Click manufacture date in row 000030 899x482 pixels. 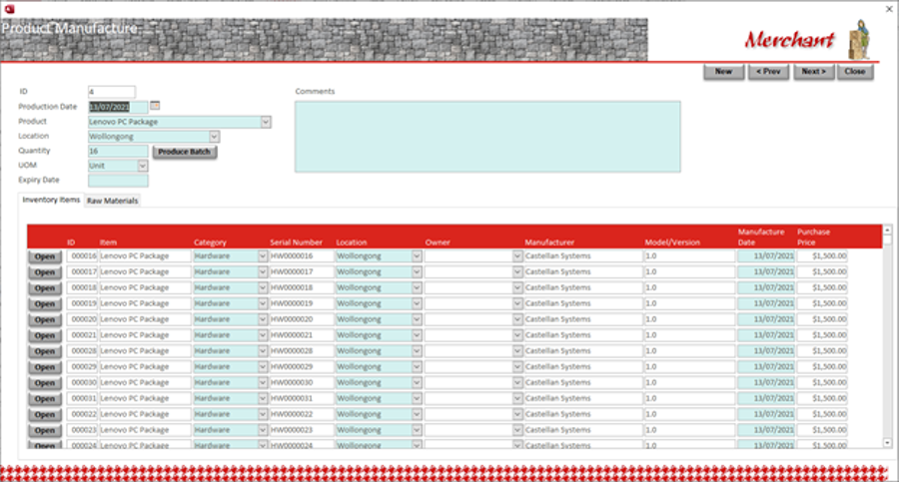coord(766,382)
